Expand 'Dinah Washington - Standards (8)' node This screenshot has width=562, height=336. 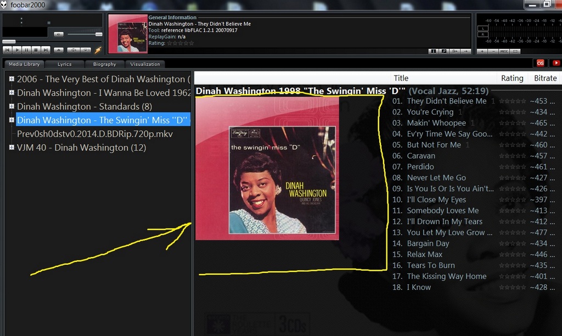12,106
